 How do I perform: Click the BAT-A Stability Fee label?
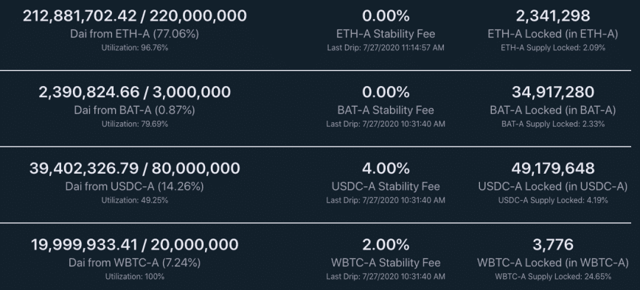pyautogui.click(x=386, y=110)
